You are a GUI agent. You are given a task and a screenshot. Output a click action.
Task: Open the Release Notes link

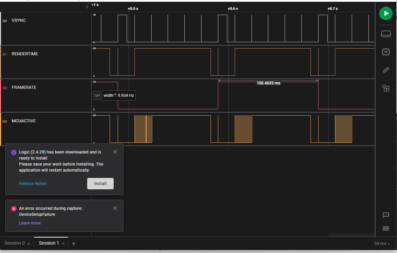(x=33, y=183)
